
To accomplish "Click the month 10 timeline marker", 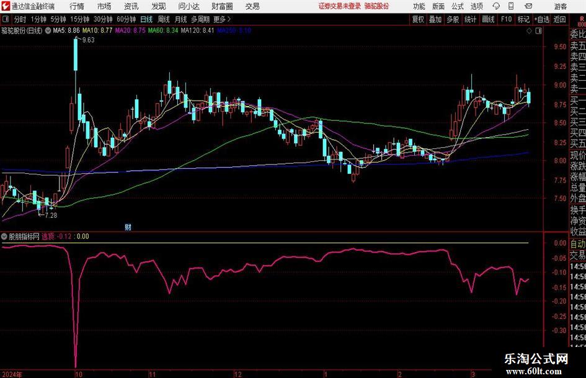I will (x=78, y=374).
